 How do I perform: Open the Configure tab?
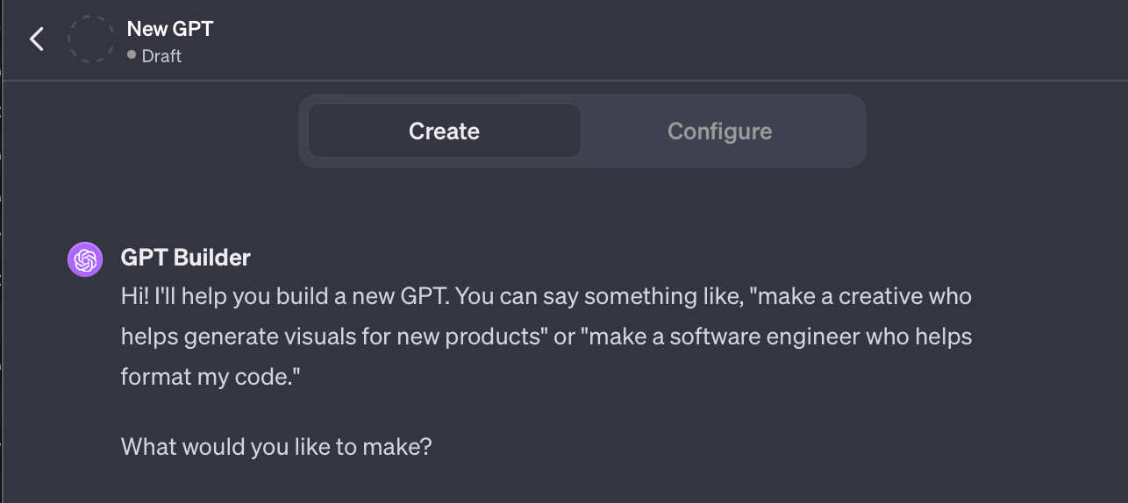(719, 131)
